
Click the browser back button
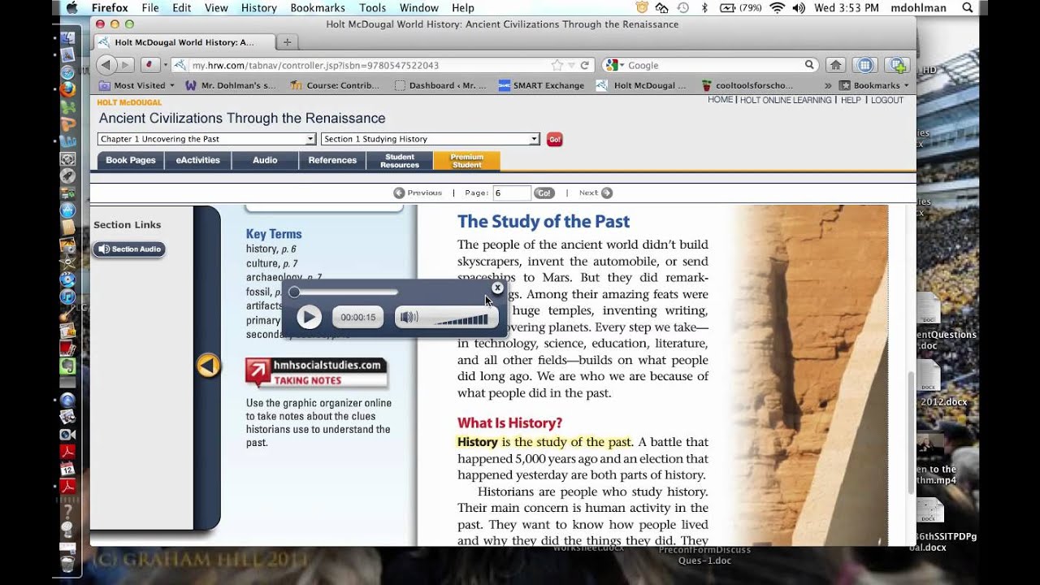pyautogui.click(x=106, y=65)
